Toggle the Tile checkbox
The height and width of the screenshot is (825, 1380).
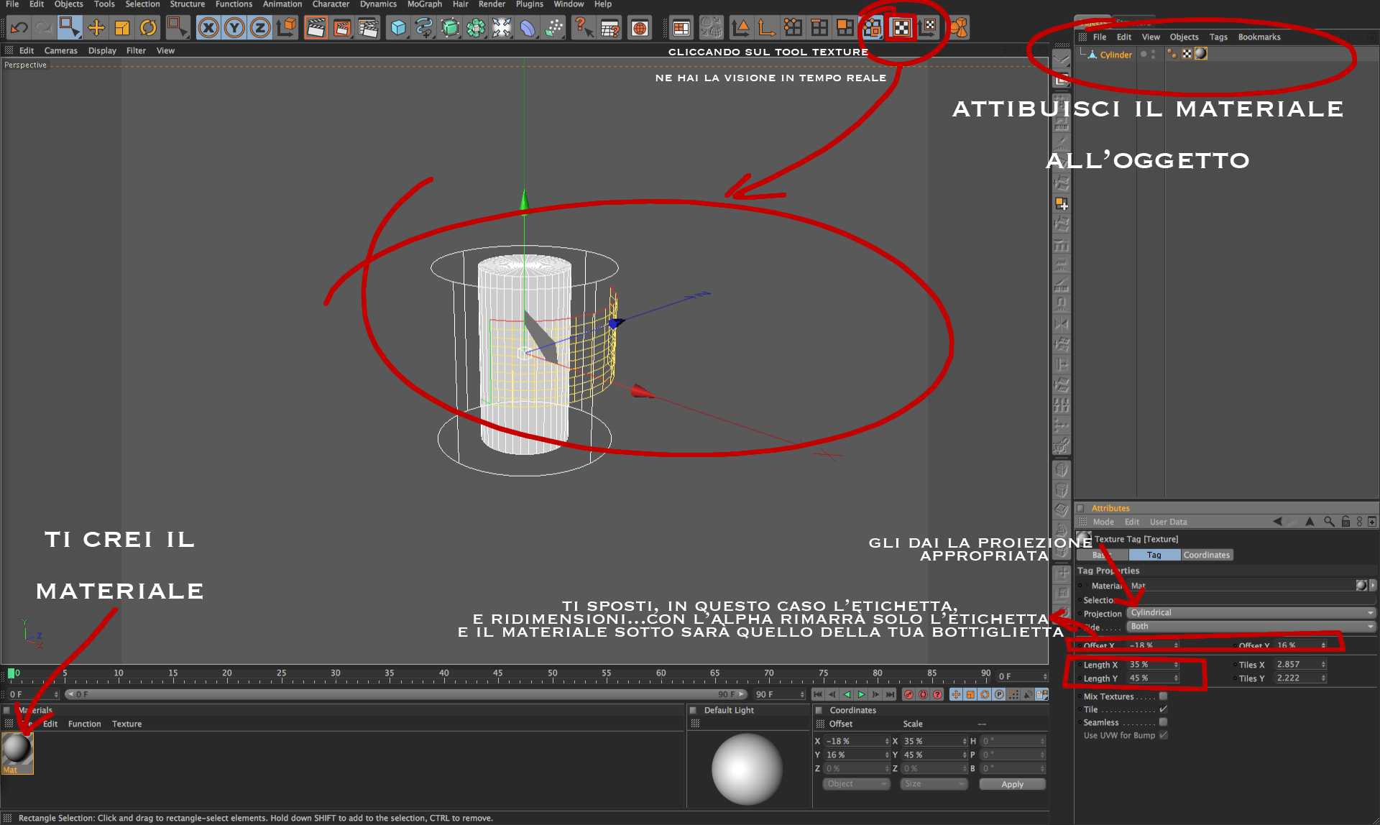[x=1163, y=709]
